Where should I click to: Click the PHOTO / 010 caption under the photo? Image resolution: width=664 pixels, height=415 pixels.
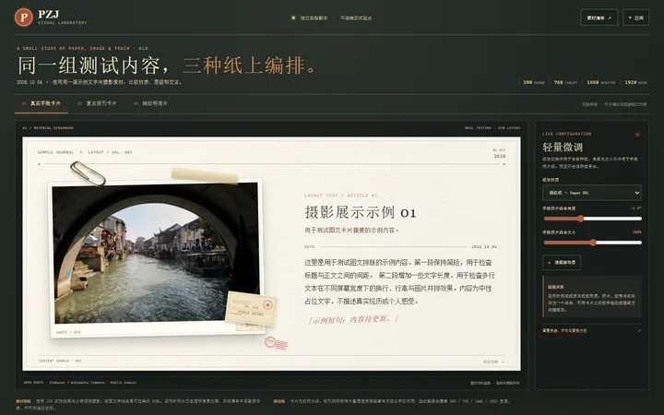[x=68, y=332]
